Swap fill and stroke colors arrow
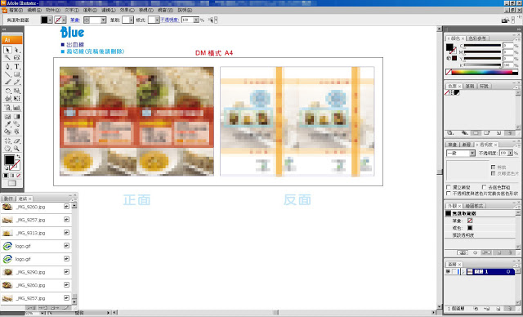523x317 pixels. pos(19,156)
